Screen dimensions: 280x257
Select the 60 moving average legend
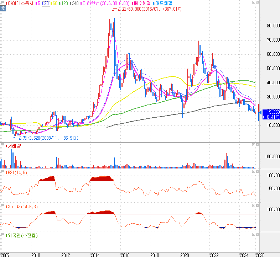[55, 4]
